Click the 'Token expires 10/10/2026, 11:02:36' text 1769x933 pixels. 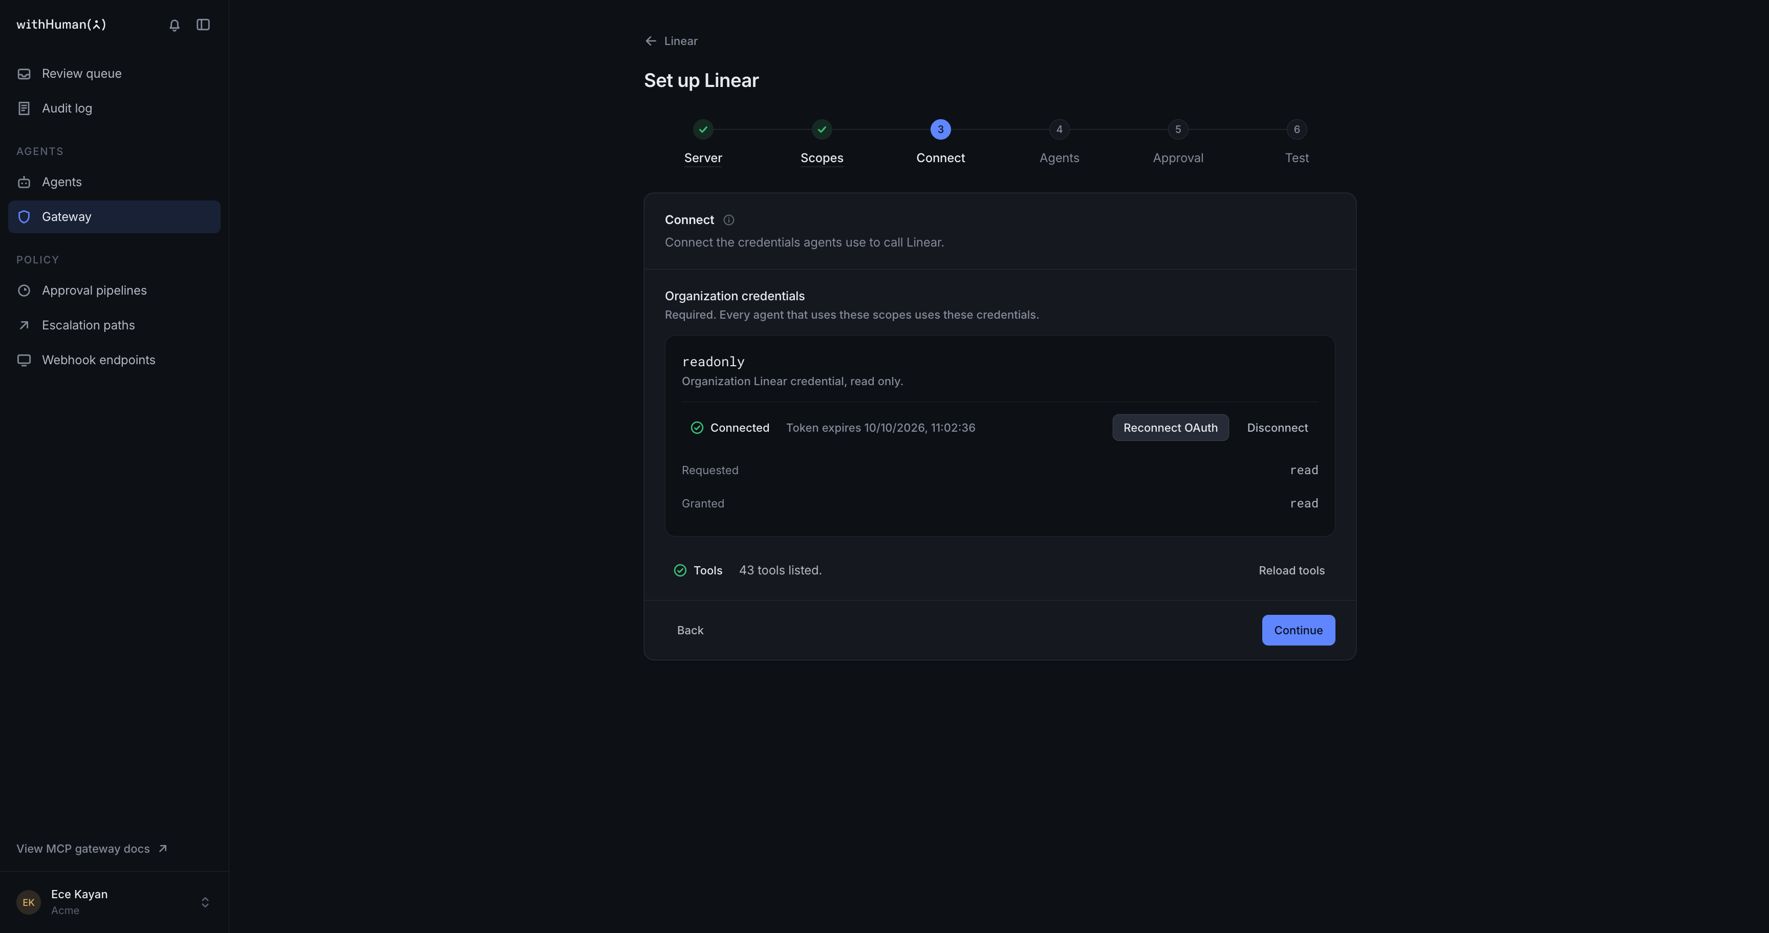tap(880, 428)
